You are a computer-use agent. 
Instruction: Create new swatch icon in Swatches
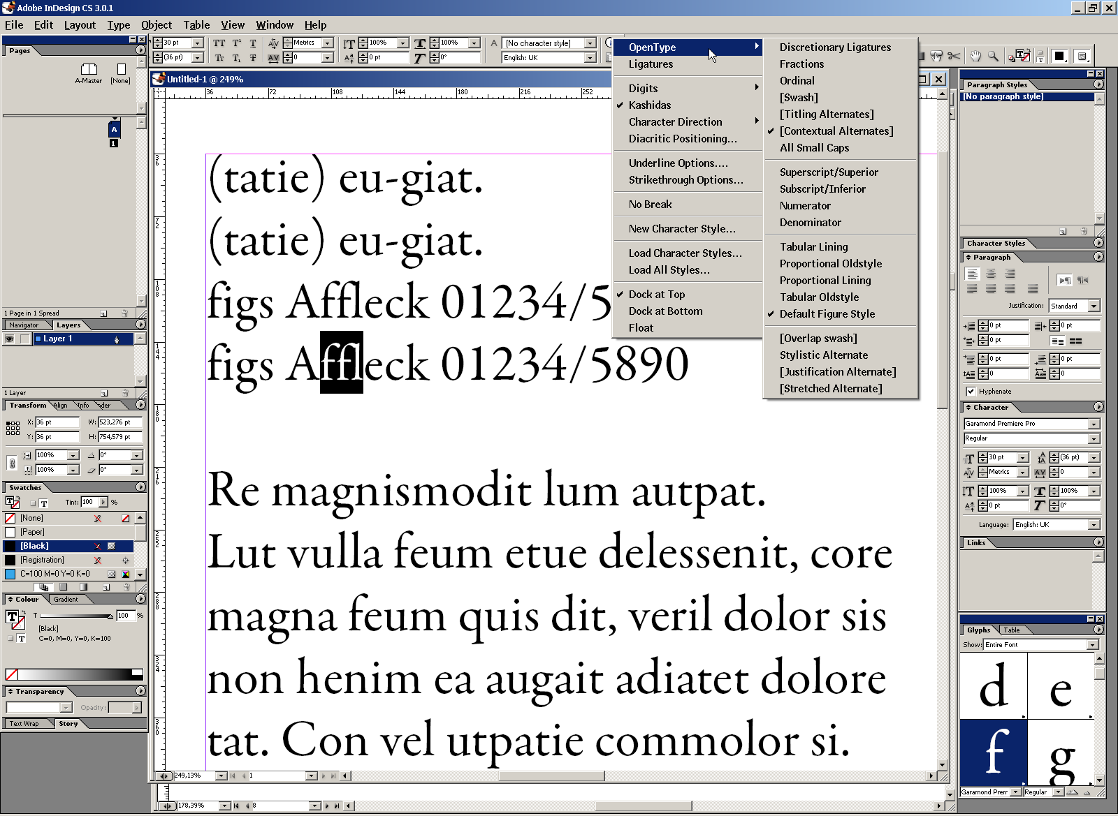pos(106,587)
